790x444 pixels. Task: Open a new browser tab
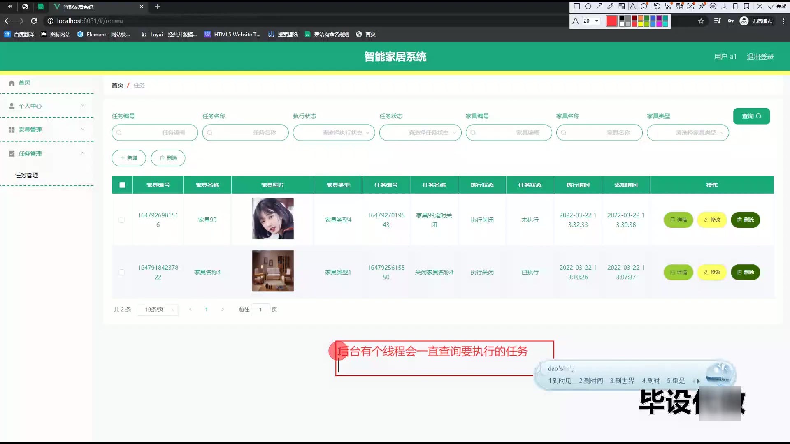tap(157, 7)
